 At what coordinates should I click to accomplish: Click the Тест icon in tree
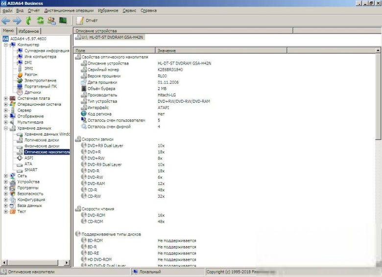point(13,211)
